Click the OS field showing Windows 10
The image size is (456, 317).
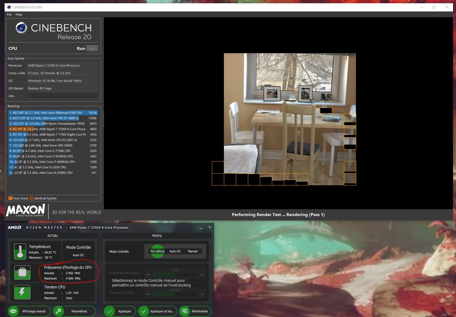pos(62,81)
